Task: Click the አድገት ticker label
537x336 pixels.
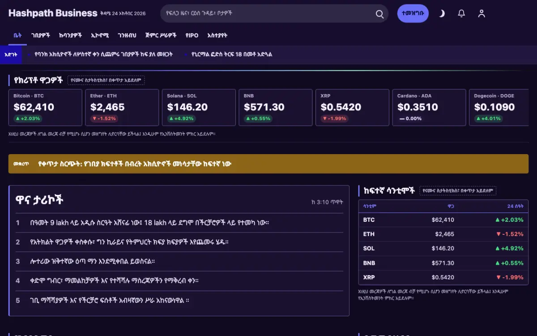Action: (x=11, y=55)
